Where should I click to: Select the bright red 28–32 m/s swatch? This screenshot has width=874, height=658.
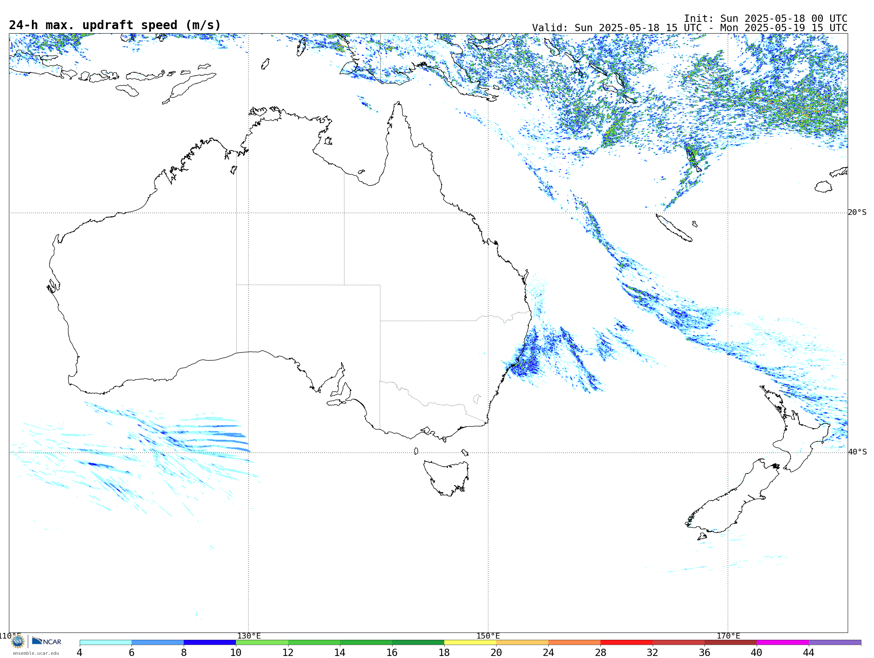coord(626,643)
